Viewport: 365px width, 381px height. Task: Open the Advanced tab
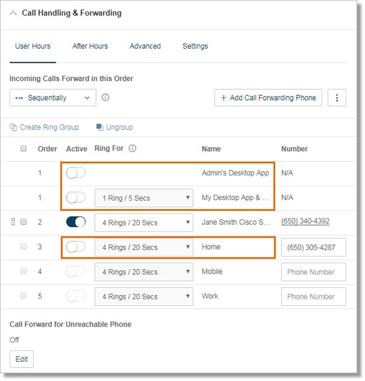(145, 46)
